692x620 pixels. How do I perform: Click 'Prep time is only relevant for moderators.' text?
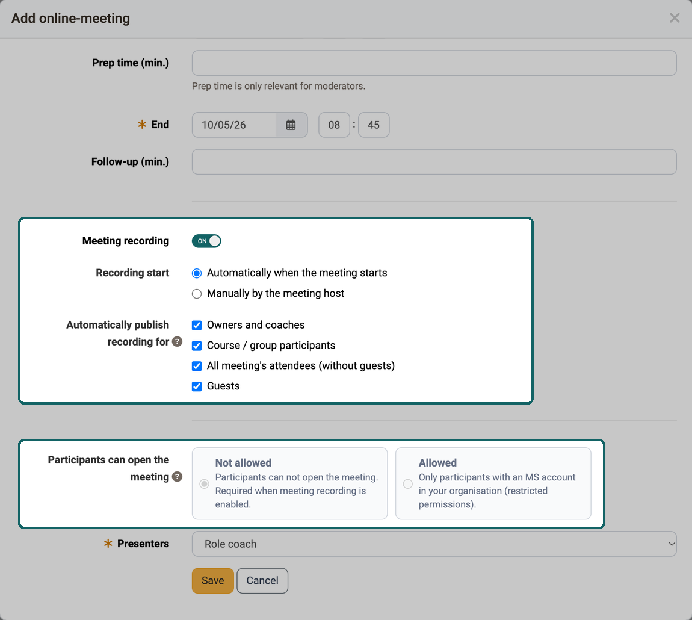279,86
